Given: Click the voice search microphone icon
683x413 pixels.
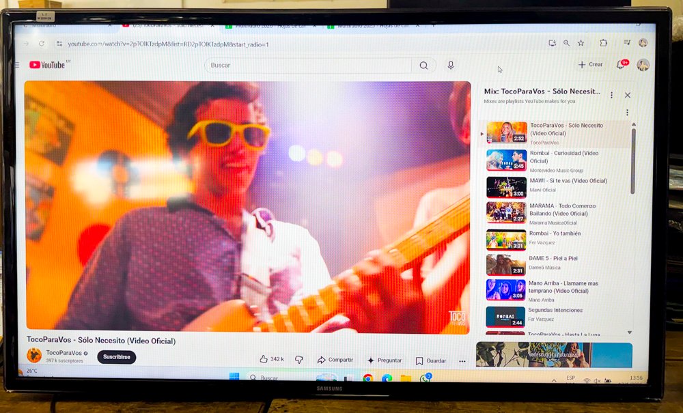Looking at the screenshot, I should pyautogui.click(x=450, y=66).
